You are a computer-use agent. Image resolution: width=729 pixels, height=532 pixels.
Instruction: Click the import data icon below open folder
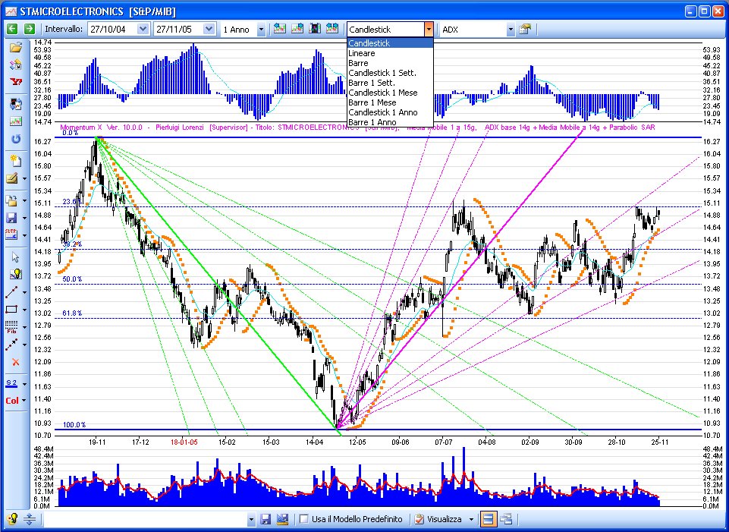(x=15, y=65)
